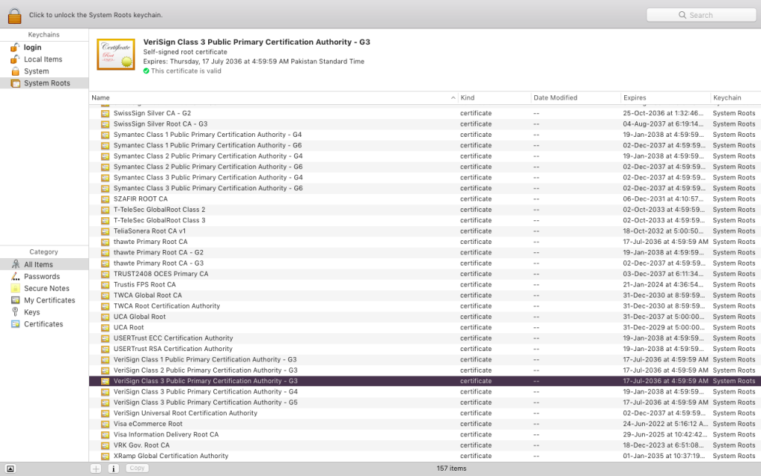Click certificate icon beside USERTrust ECC Certification Authority
The height and width of the screenshot is (476, 761).
(x=105, y=338)
